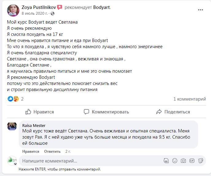Click the like reaction emoji icon
Screen dimensions: 211x176
10,99
